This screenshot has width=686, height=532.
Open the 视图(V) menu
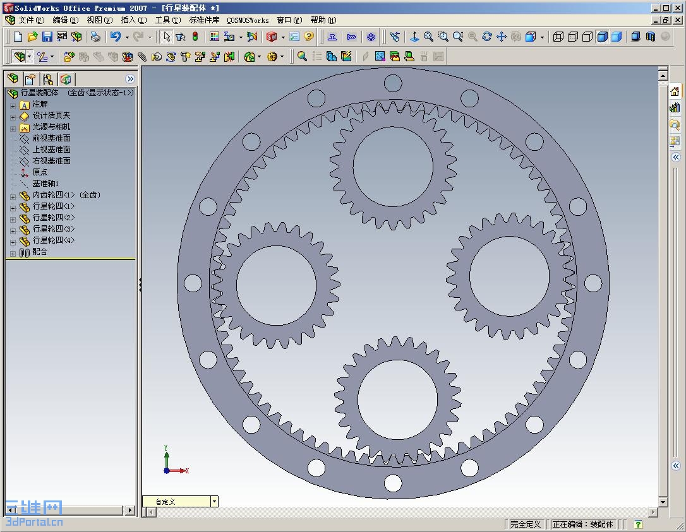coord(99,20)
